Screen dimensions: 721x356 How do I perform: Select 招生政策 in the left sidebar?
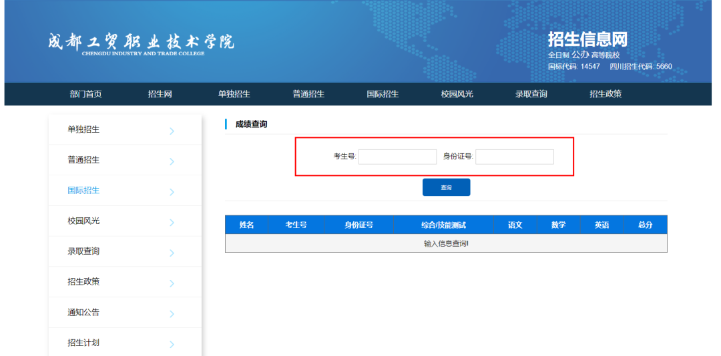[125, 281]
